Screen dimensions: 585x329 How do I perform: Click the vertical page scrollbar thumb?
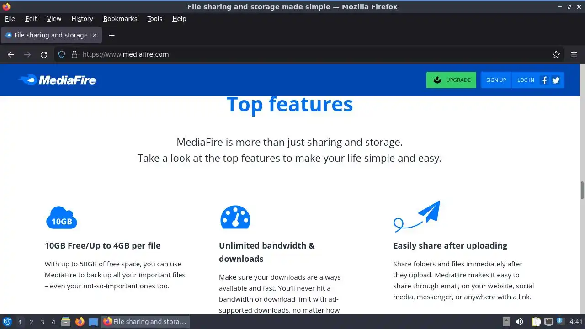click(582, 190)
